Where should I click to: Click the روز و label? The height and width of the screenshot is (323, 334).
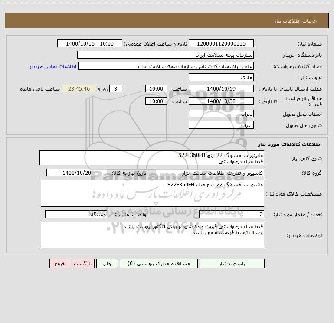tap(103, 89)
